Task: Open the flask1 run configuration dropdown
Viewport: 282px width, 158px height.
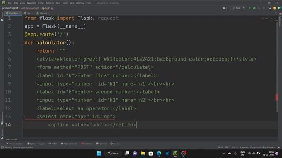Action: [238, 8]
